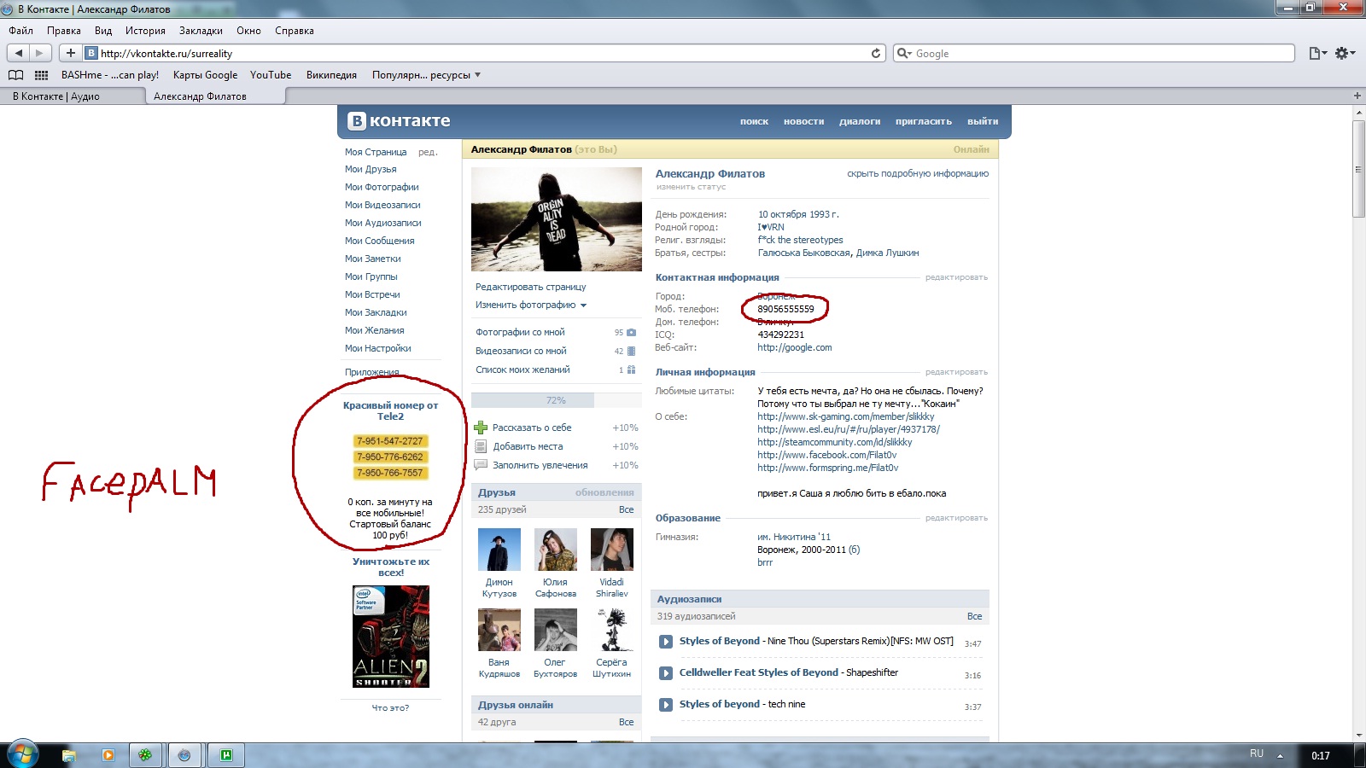The image size is (1366, 768).
Task: Click the green plus 'Рассказать о себе' icon
Action: 481,428
